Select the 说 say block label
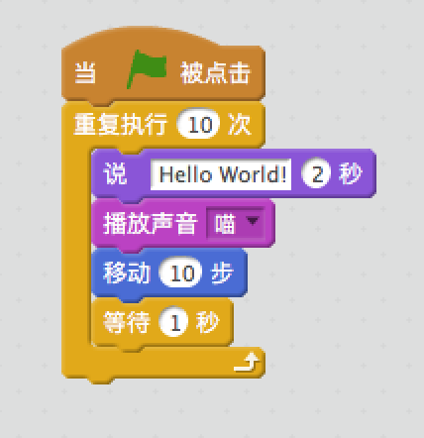 (115, 173)
